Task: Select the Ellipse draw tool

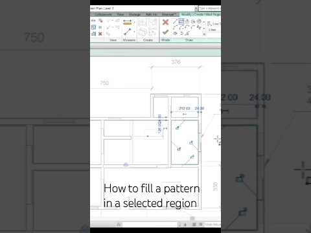Action: [x=175, y=34]
